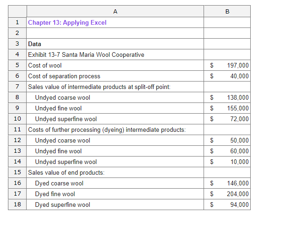Viewport: 289px width, 225px height.
Task: Select row 1 header
Action: coord(17,22)
